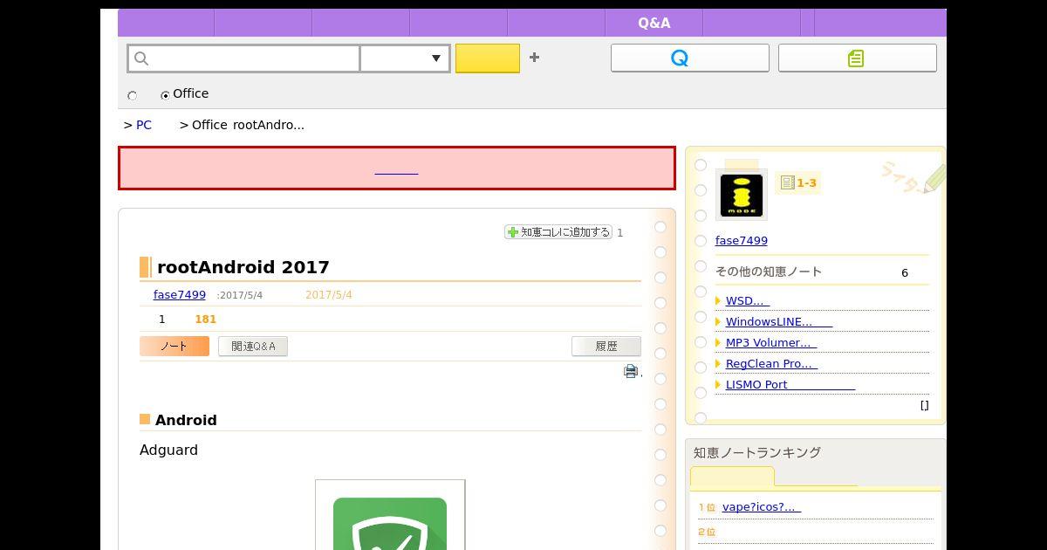Screen dimensions: 1047x550
Task: Click the yellow arrow bullet beside LISMO Port
Action: [718, 385]
